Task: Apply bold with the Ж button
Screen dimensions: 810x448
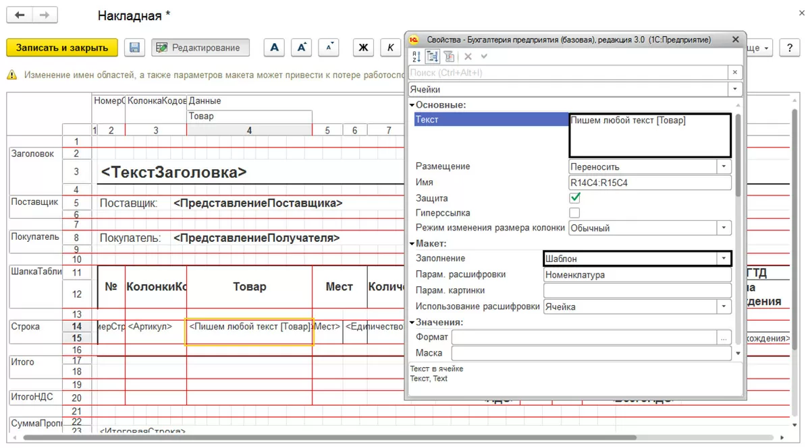Action: click(363, 48)
